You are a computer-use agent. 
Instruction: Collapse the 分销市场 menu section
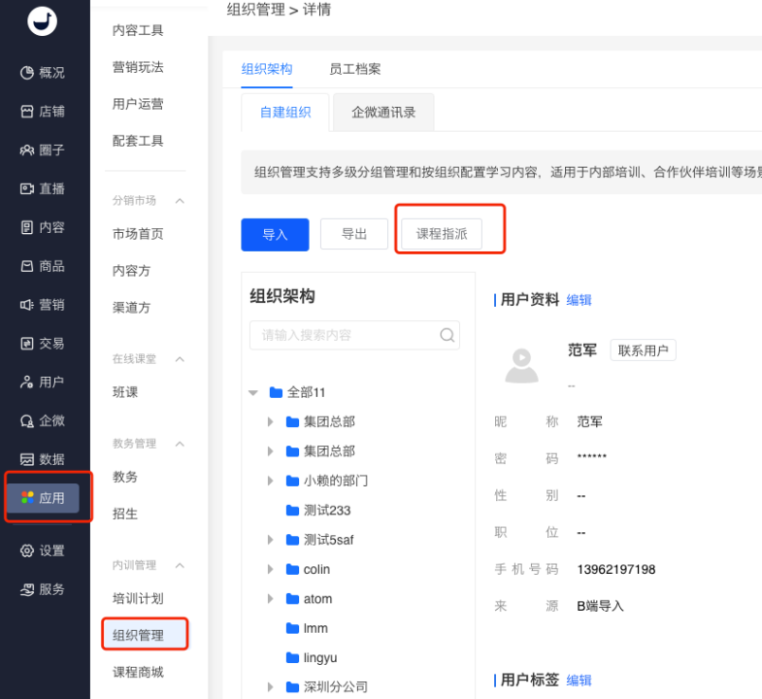(179, 201)
